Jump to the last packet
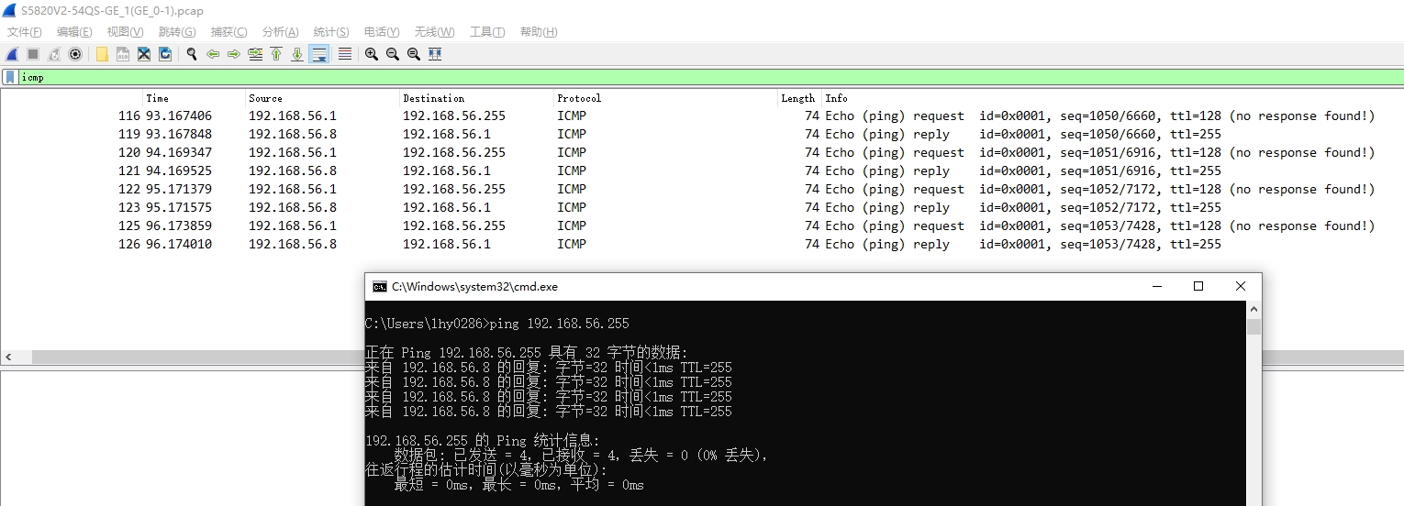This screenshot has width=1404, height=506. pyautogui.click(x=297, y=54)
